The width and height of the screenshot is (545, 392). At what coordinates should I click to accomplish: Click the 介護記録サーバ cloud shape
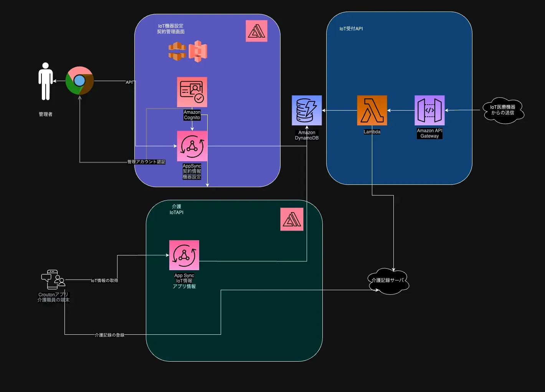pyautogui.click(x=388, y=281)
